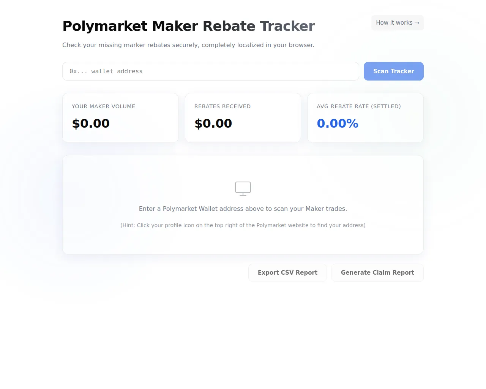Screen dimensions: 486x389
Task: Select the Your Maker Volume label
Action: (x=103, y=106)
